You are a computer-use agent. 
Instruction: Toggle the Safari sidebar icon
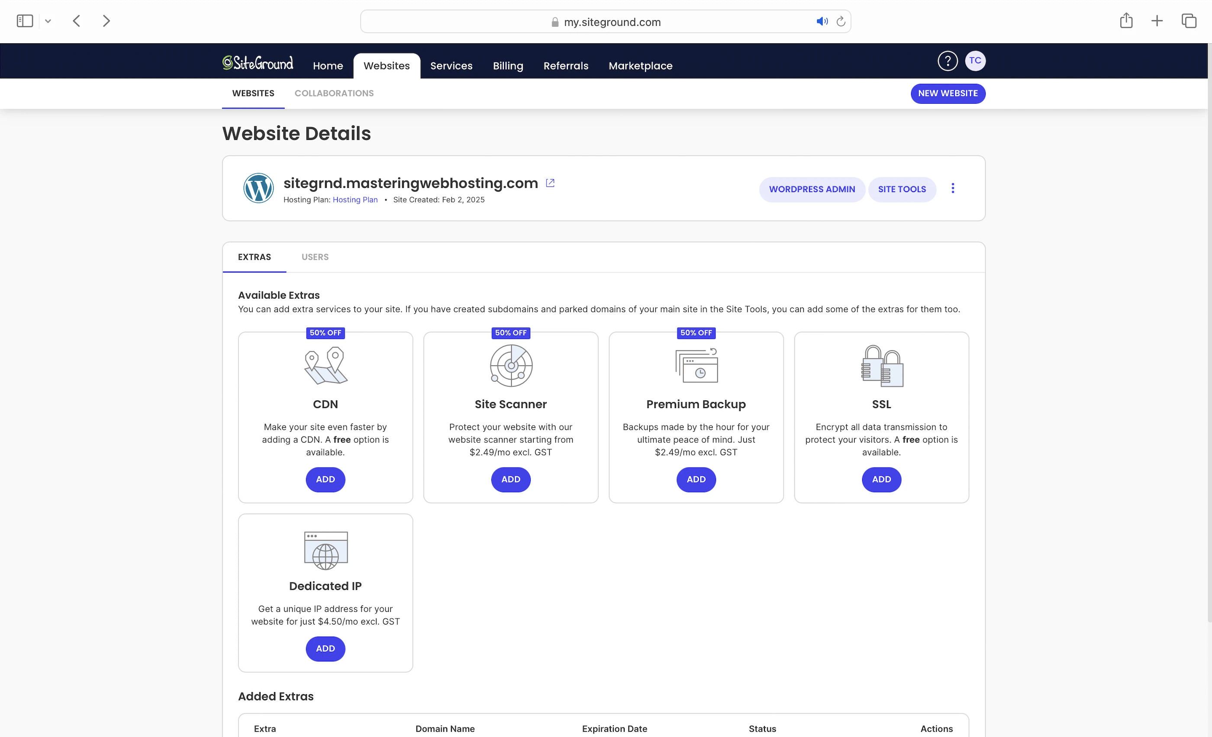click(x=25, y=21)
